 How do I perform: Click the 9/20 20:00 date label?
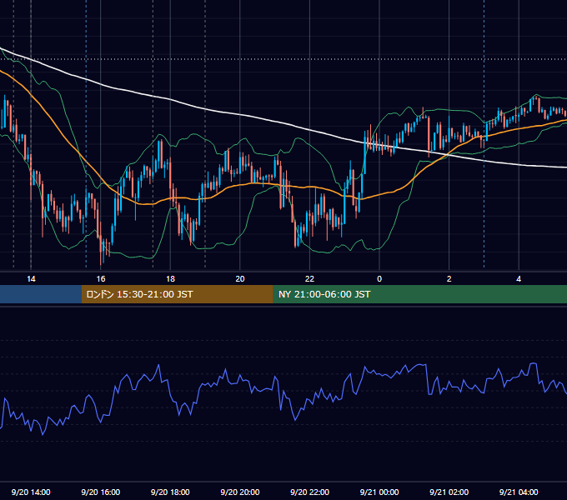point(240,492)
